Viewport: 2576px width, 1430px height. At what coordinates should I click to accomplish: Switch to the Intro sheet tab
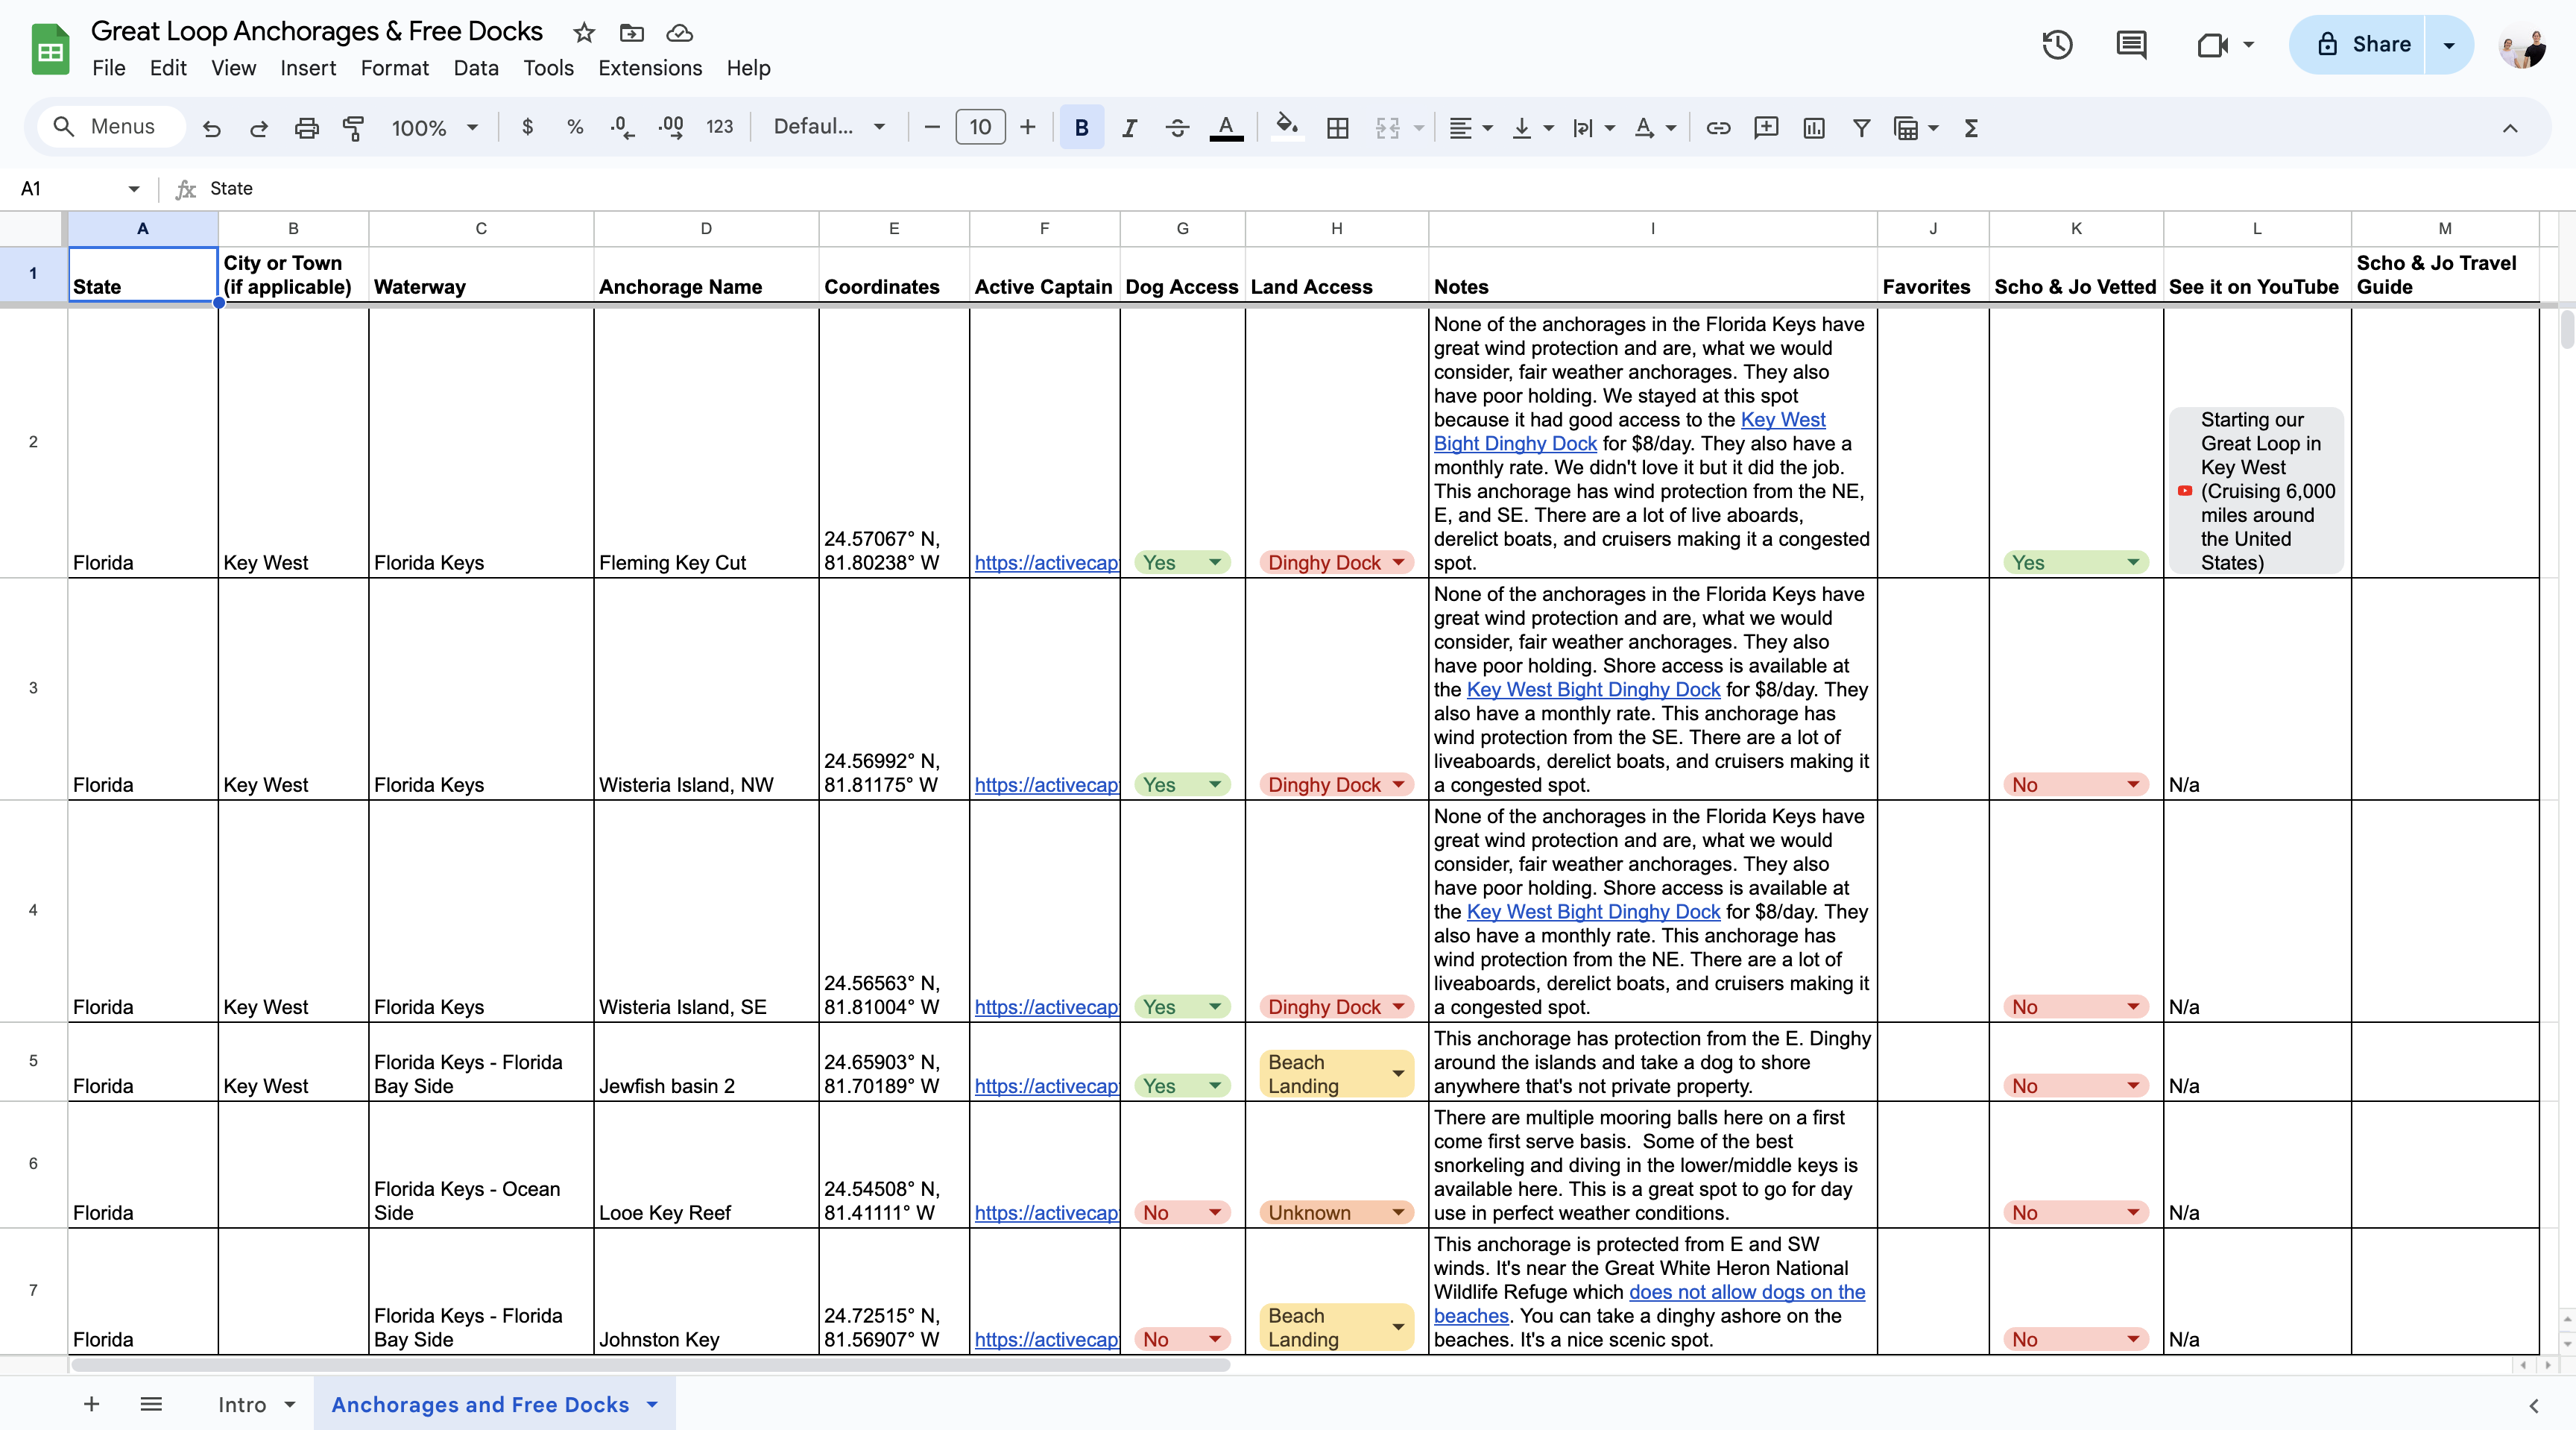point(242,1404)
